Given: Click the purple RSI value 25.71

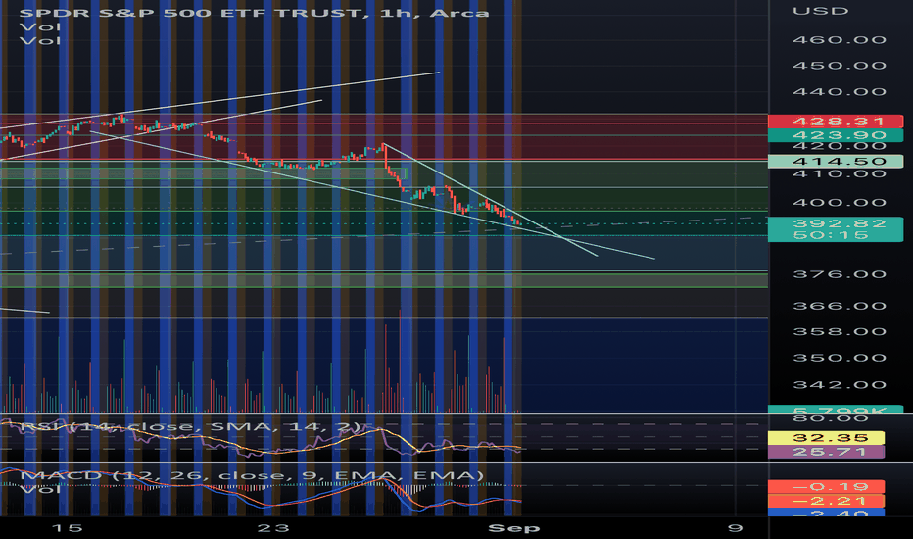Looking at the screenshot, I should (826, 452).
